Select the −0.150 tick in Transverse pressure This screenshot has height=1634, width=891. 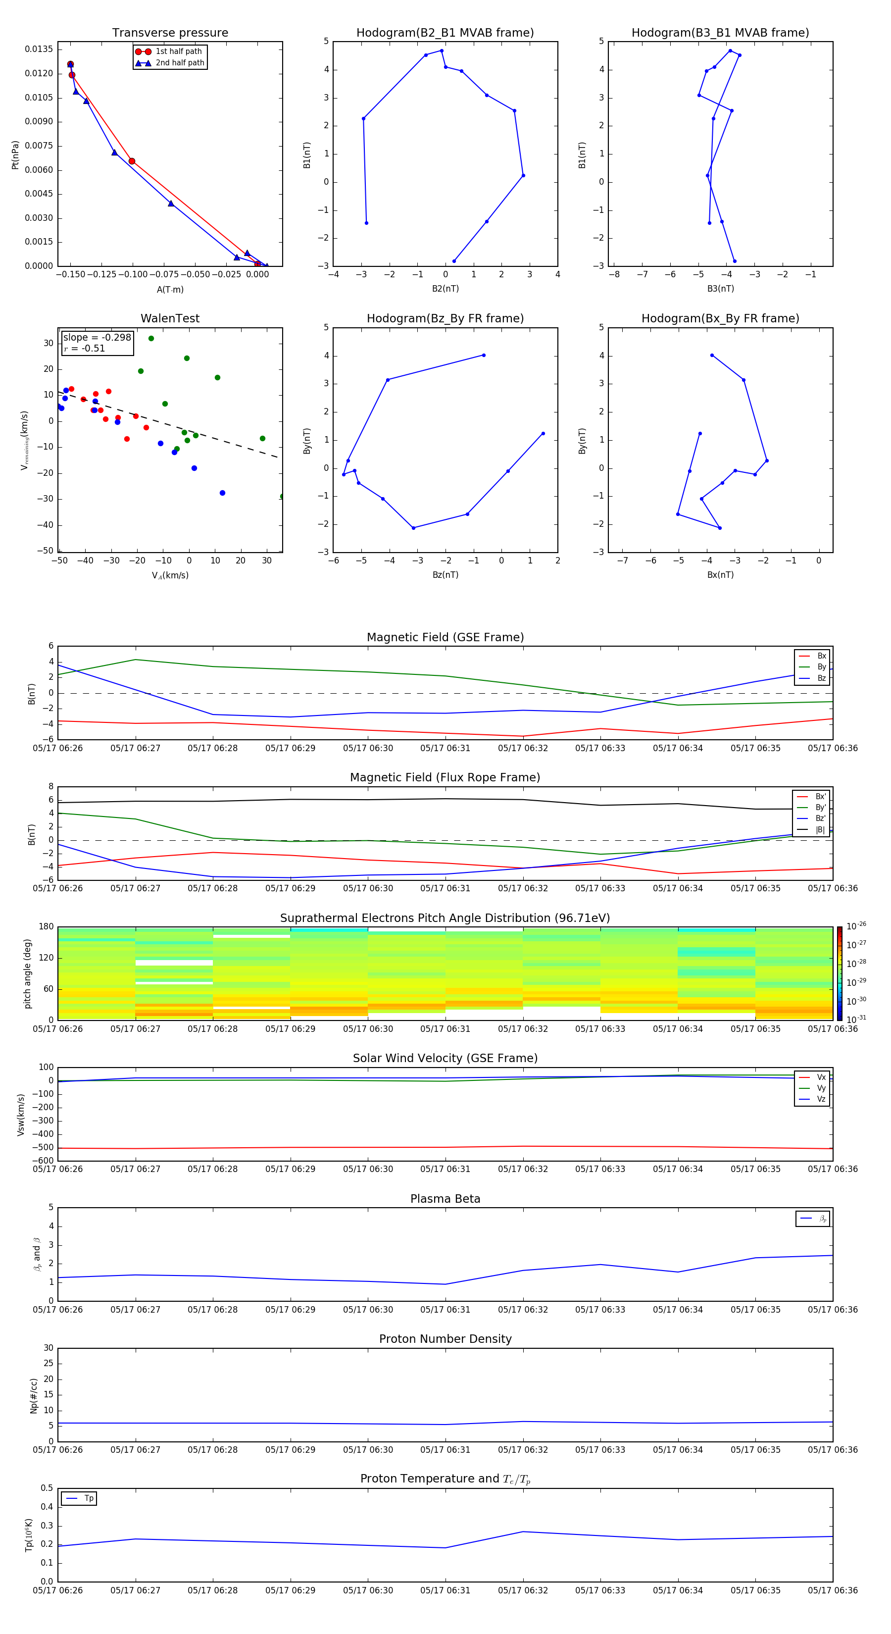[x=70, y=275]
